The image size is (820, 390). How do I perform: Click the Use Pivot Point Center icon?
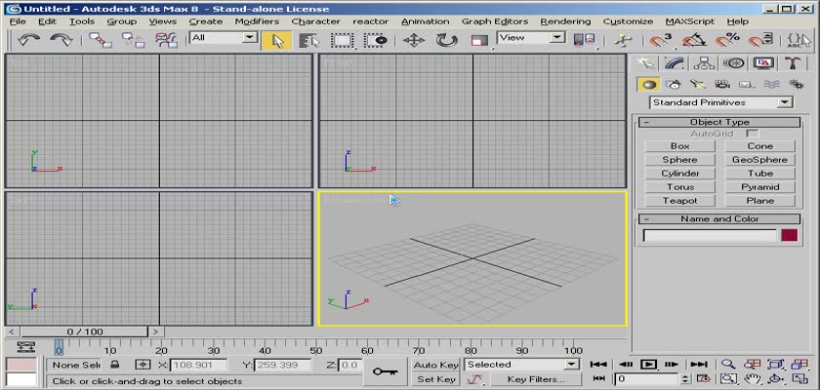584,40
